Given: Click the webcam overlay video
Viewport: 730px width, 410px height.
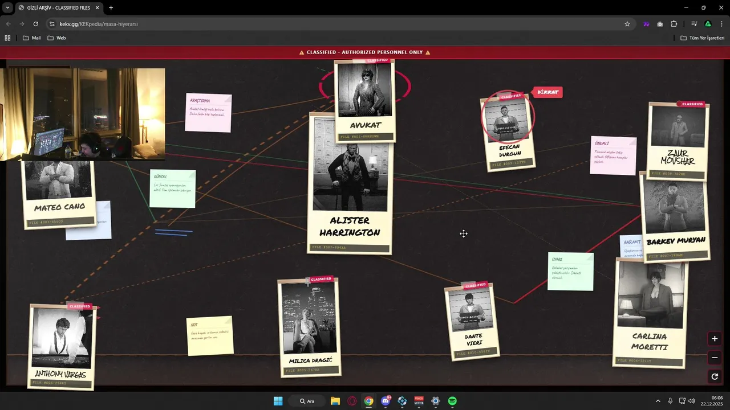Looking at the screenshot, I should click(x=83, y=114).
